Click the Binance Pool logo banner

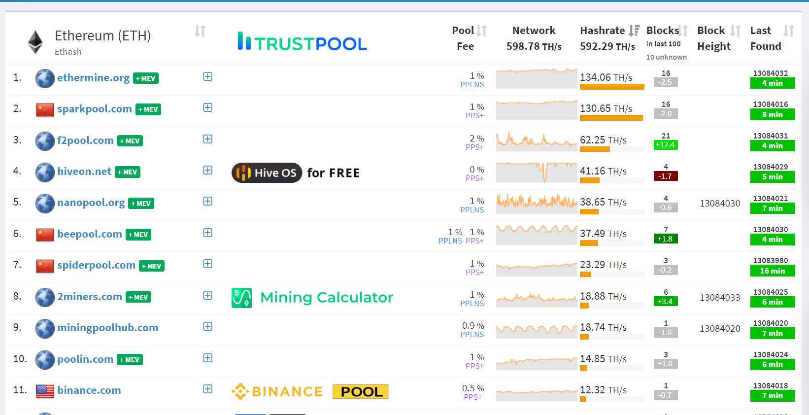[310, 391]
